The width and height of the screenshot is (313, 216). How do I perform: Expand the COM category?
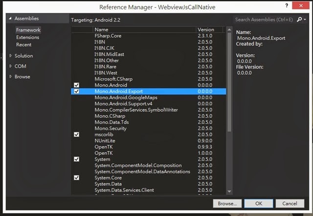[11, 66]
